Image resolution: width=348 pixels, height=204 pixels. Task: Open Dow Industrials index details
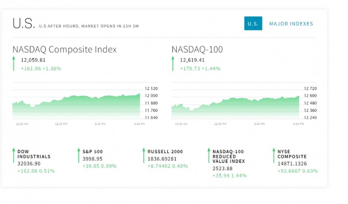[x=34, y=154]
